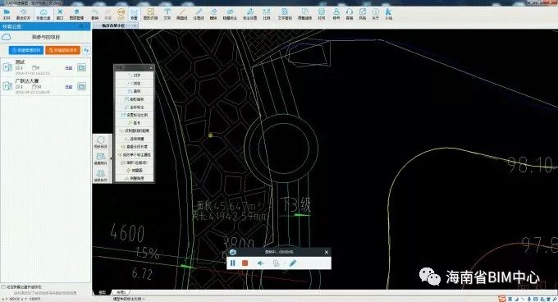
Task: Choose 设置标注比例 in the measure menu
Action: [135, 115]
